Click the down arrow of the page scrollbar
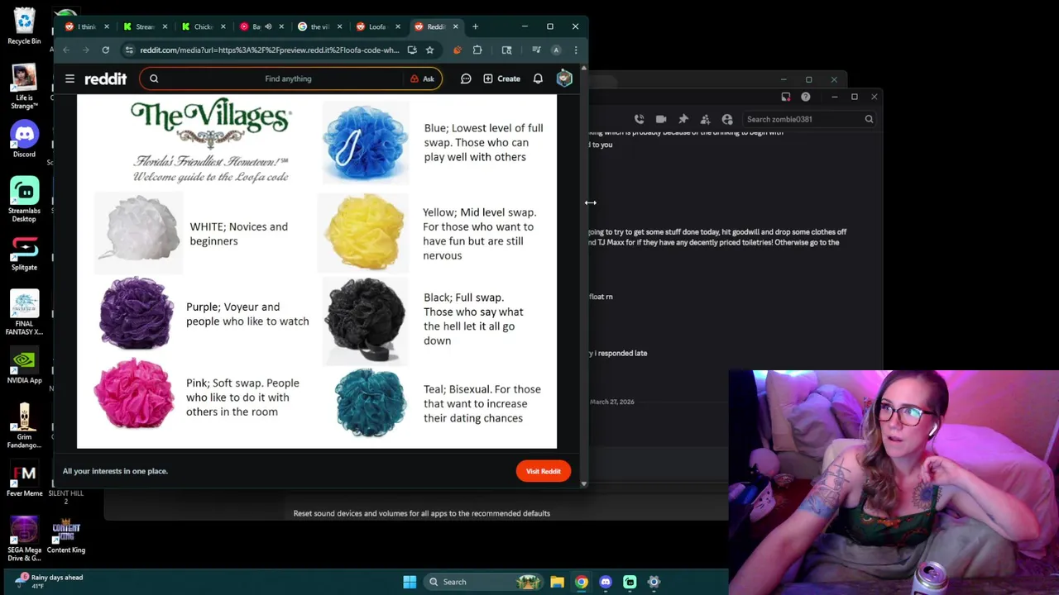Screen dimensions: 1059x595 pos(584,483)
